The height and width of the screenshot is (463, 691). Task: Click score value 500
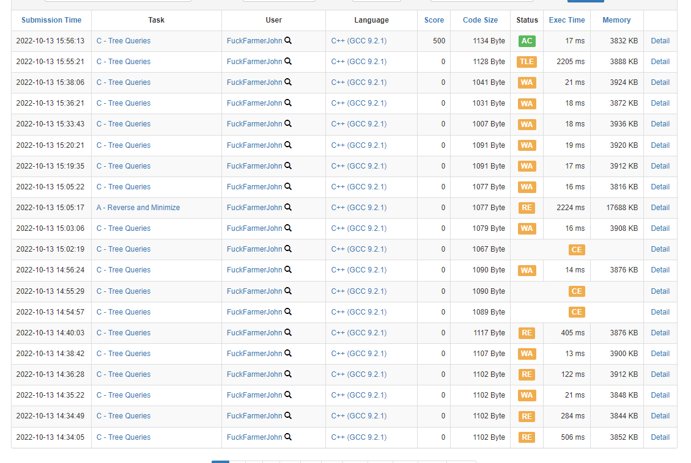pos(439,41)
